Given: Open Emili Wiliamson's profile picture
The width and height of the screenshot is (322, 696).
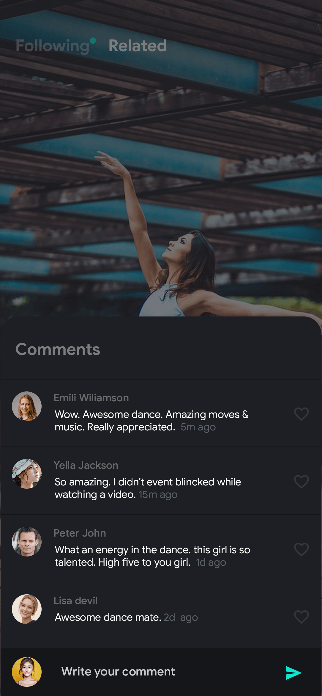Looking at the screenshot, I should [27, 406].
